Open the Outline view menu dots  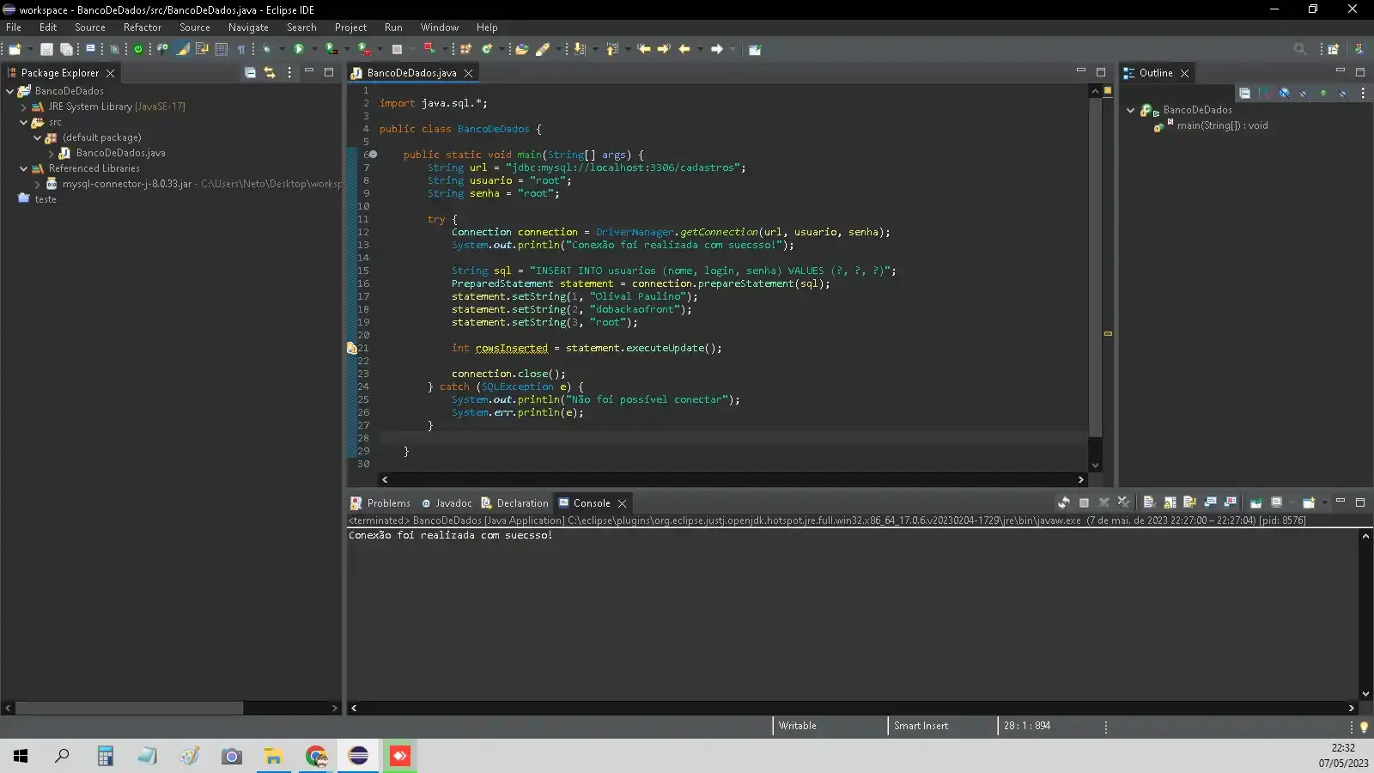point(1363,93)
